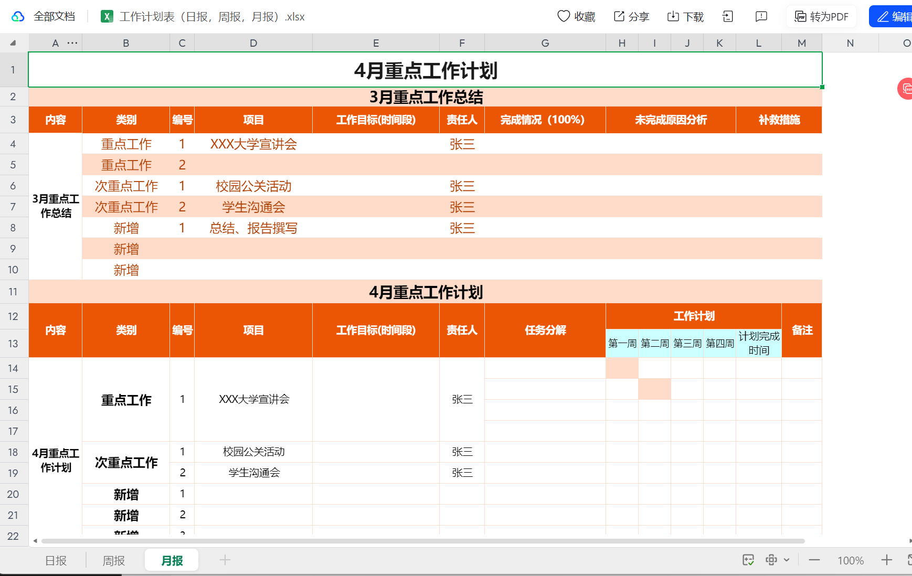
Task: Select the 月报 sheet tab
Action: [x=172, y=561]
